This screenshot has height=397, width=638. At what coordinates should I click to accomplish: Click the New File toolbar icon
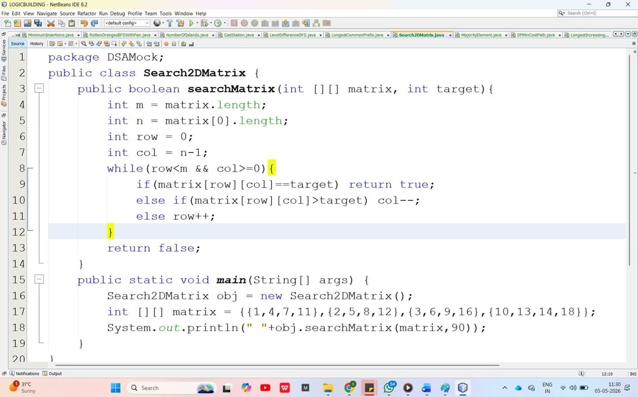(x=7, y=23)
